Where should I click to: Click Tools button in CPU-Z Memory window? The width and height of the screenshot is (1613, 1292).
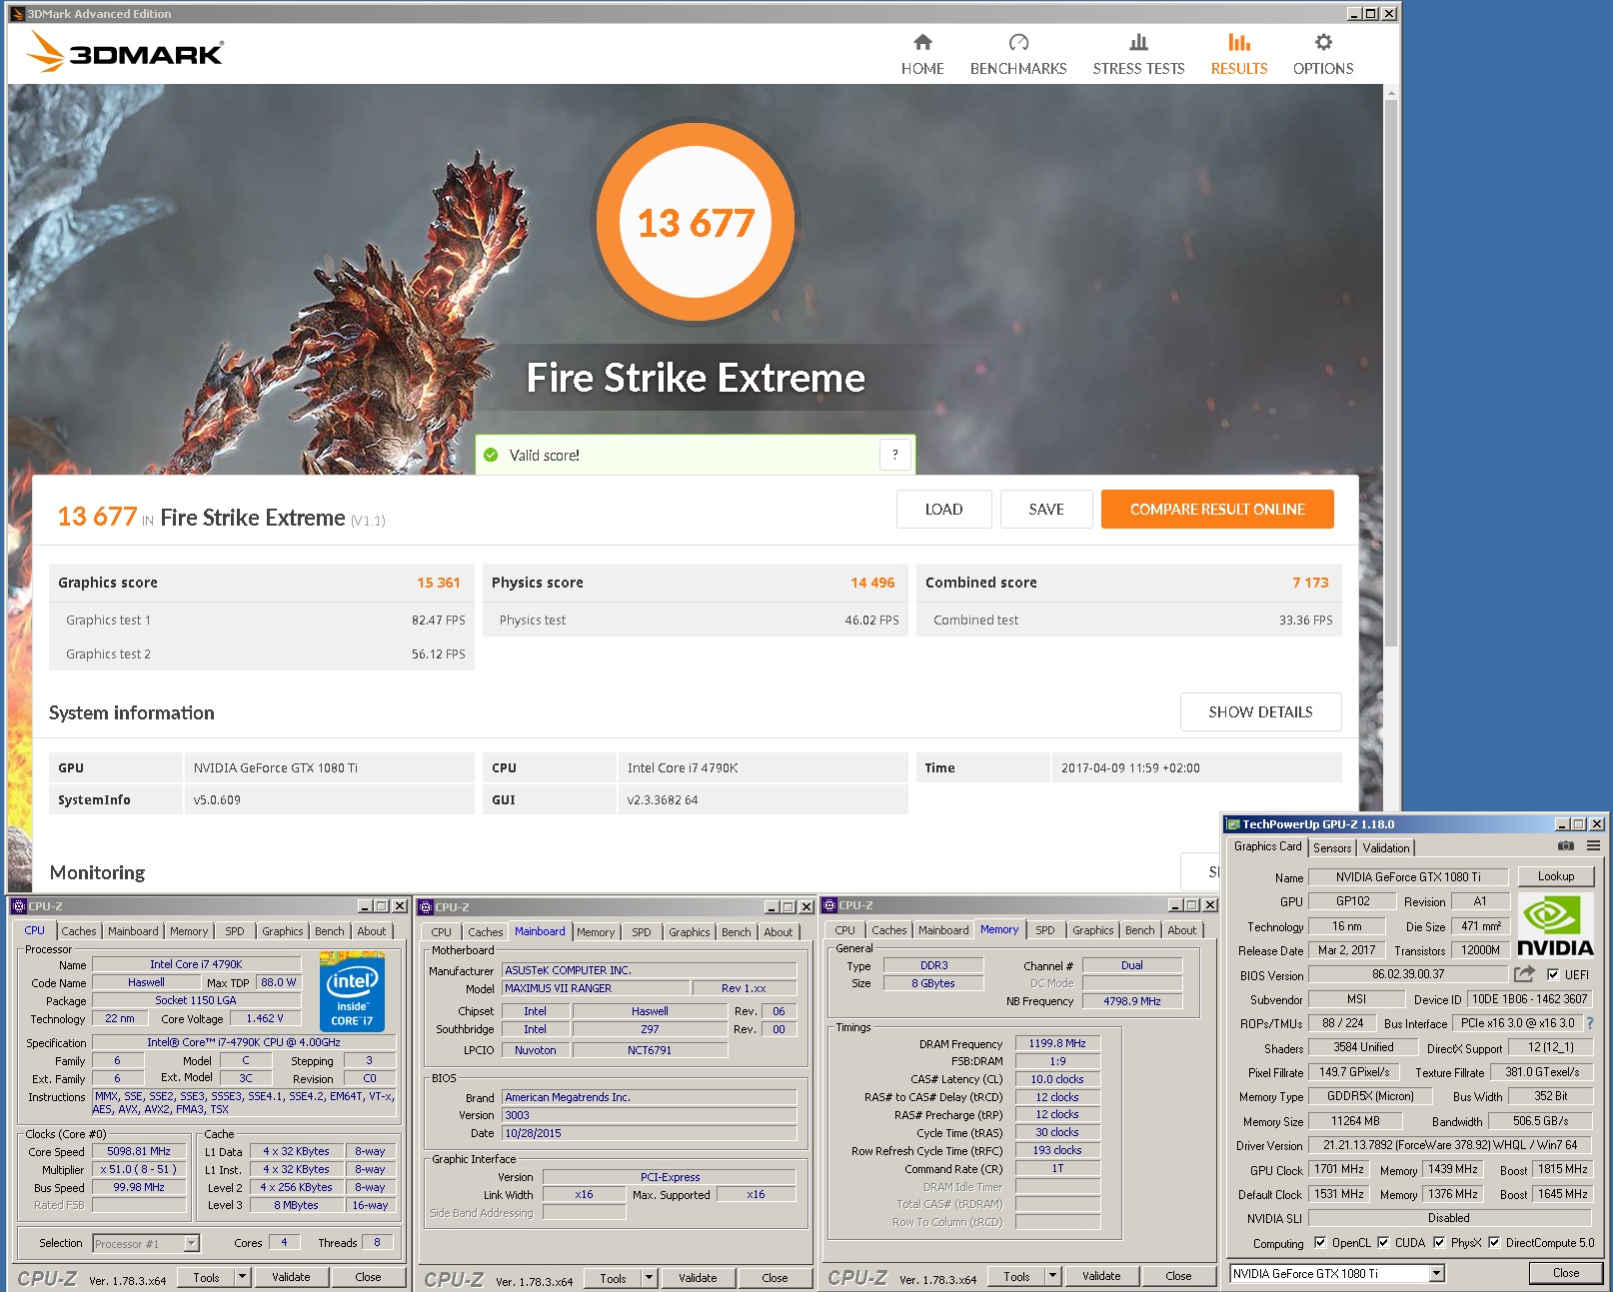click(1016, 1276)
